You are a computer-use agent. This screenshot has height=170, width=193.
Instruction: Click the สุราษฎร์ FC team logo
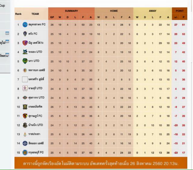click(25, 116)
